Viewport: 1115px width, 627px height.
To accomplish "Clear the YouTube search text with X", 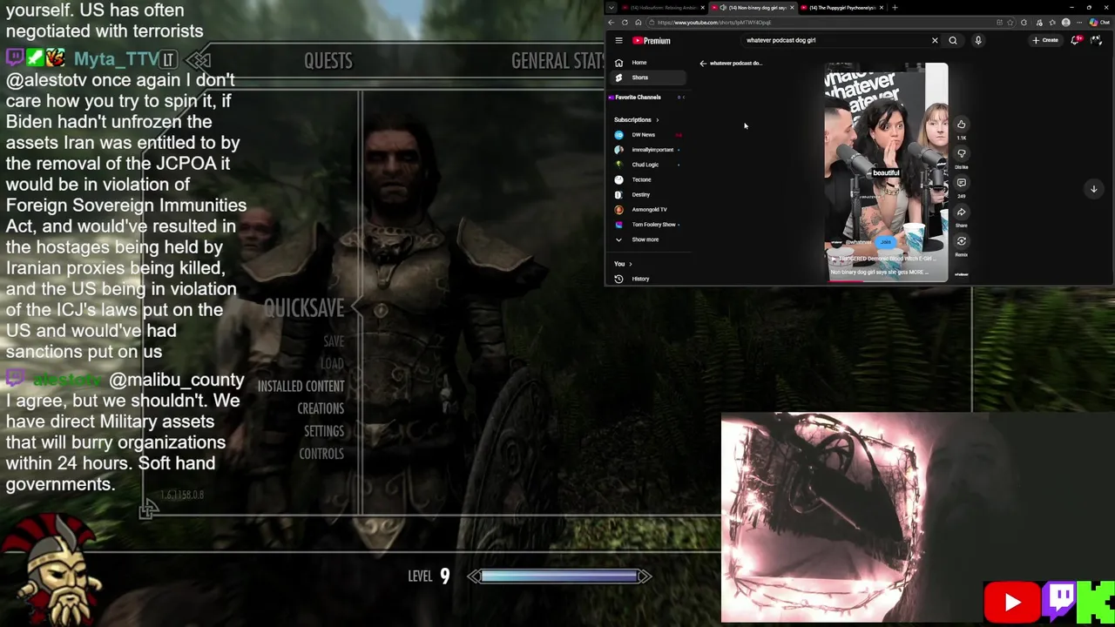I will point(935,40).
